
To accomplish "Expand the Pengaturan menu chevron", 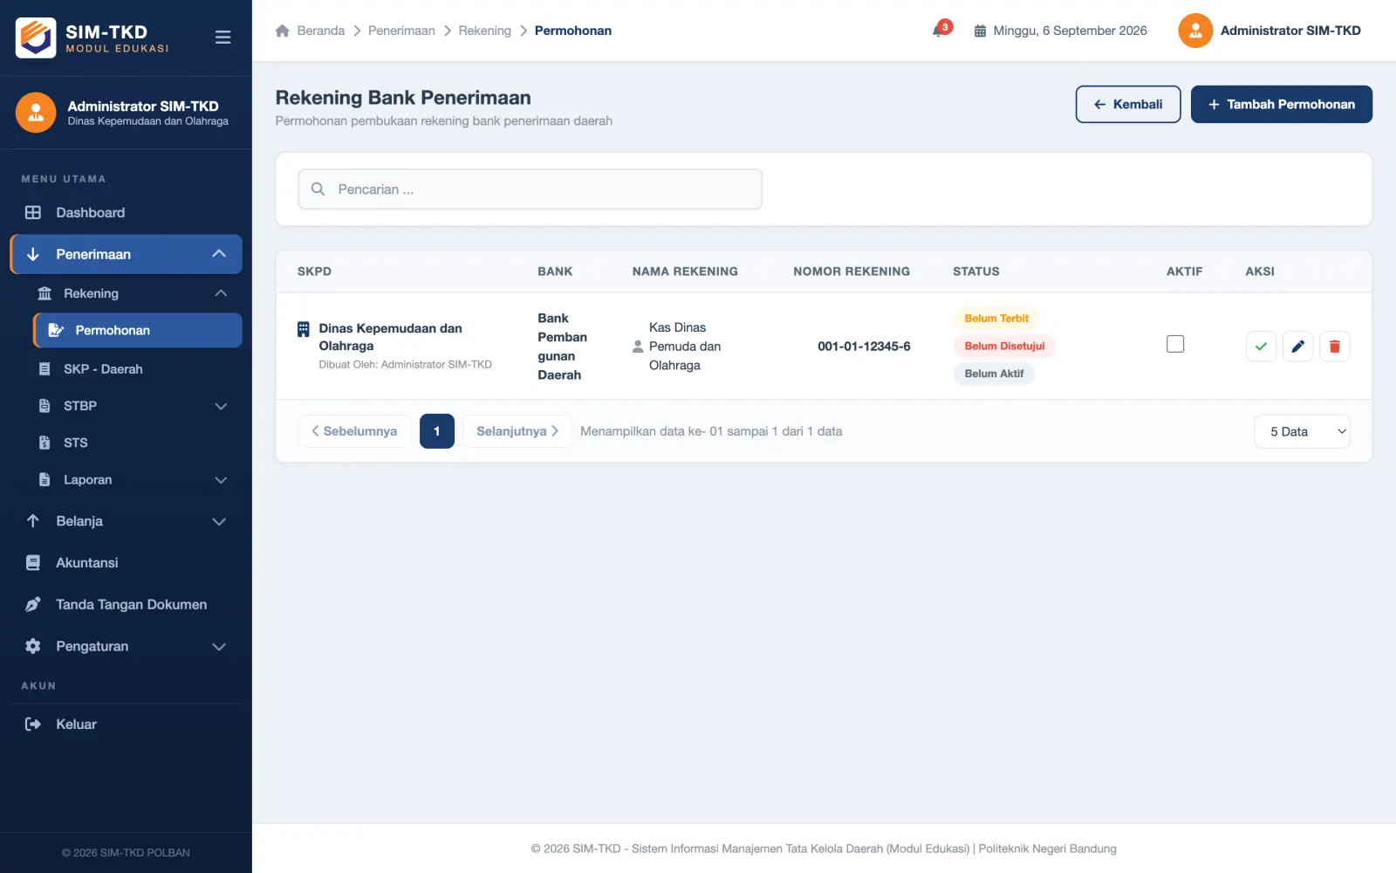I will 219,647.
